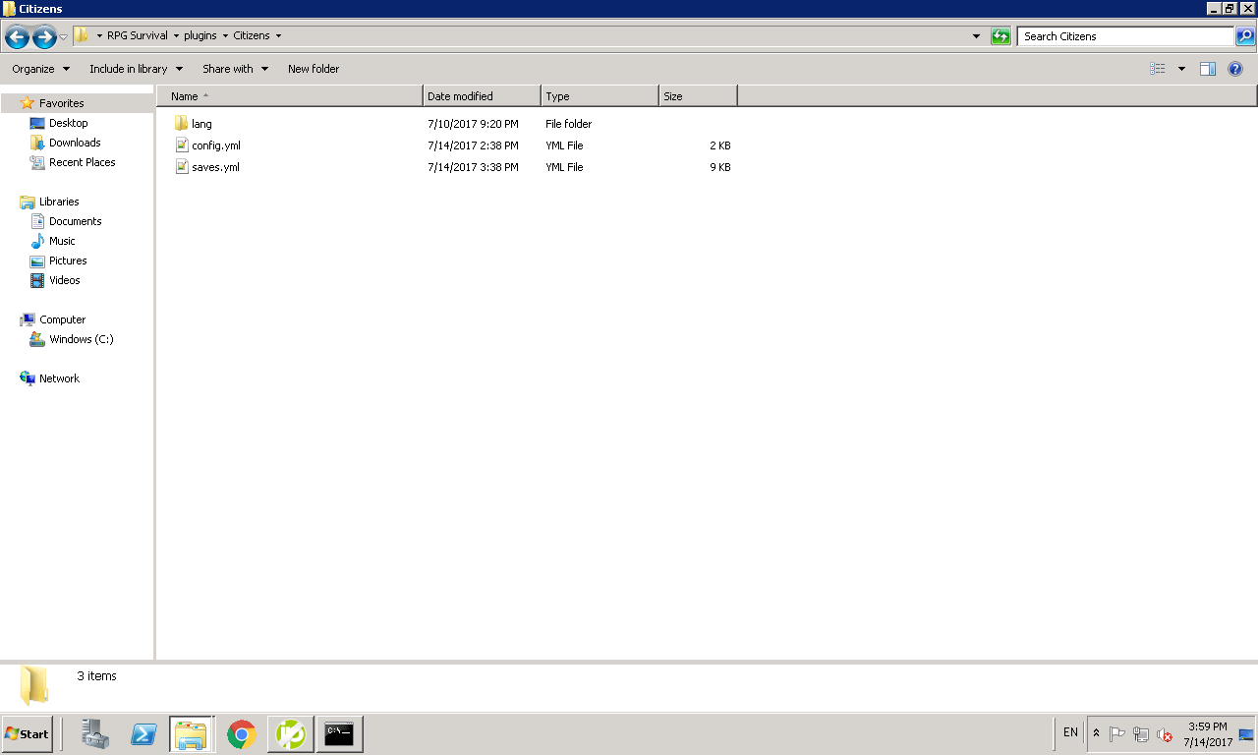Create a New folder
Viewport: 1258px width, 755px height.
pos(314,69)
